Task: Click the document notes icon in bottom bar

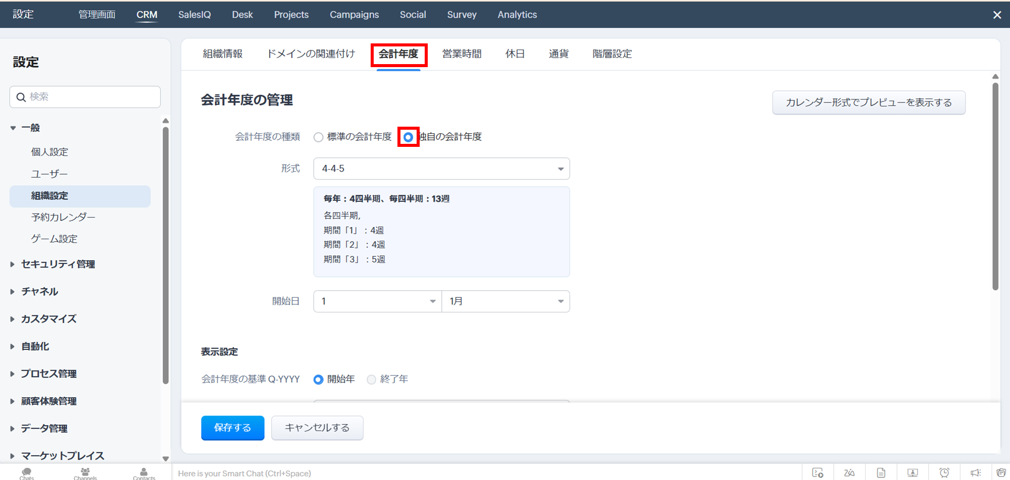Action: click(881, 473)
